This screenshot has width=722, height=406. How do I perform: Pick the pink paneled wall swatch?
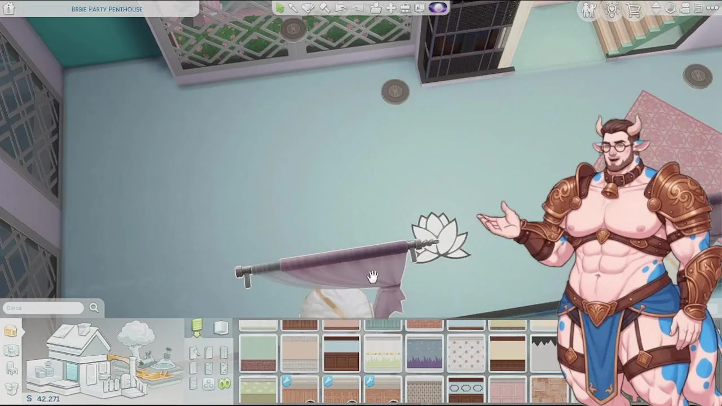[x=507, y=390]
